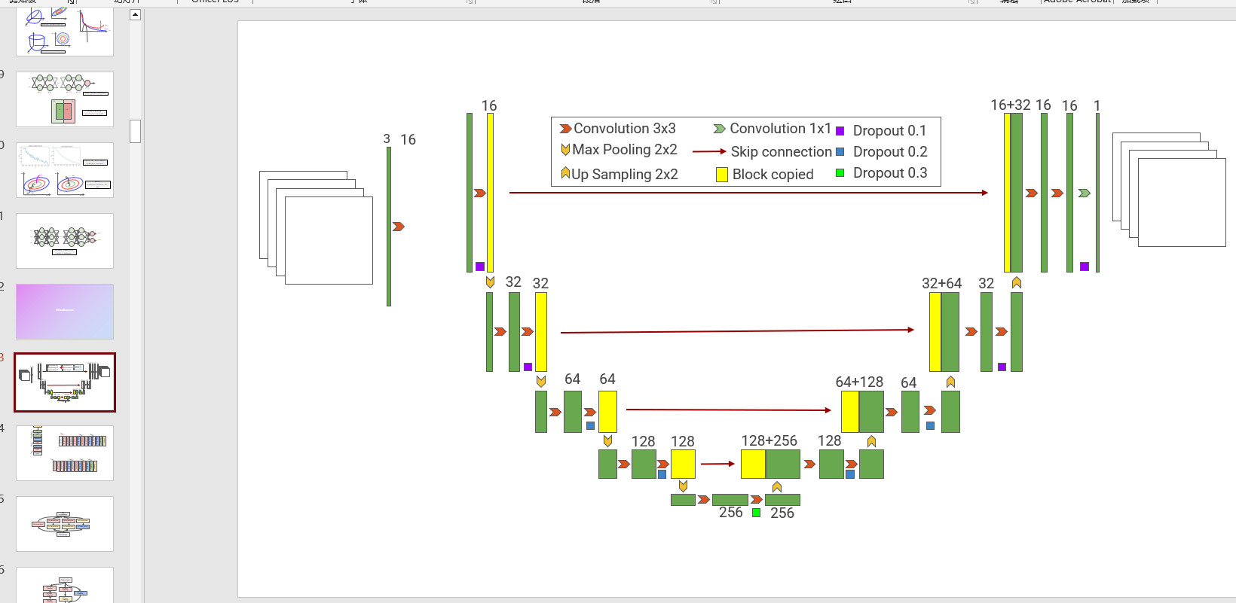1236x603 pixels.
Task: Click the max pooling arrow above the 256 block
Action: [683, 486]
